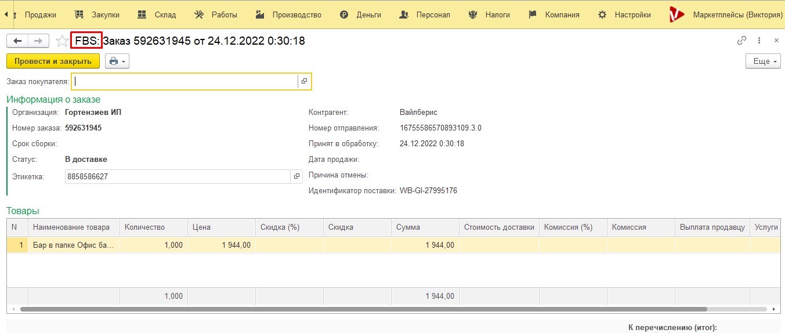Select quantity cell 1,000 in row 1
The image size is (785, 333).
[x=154, y=245]
